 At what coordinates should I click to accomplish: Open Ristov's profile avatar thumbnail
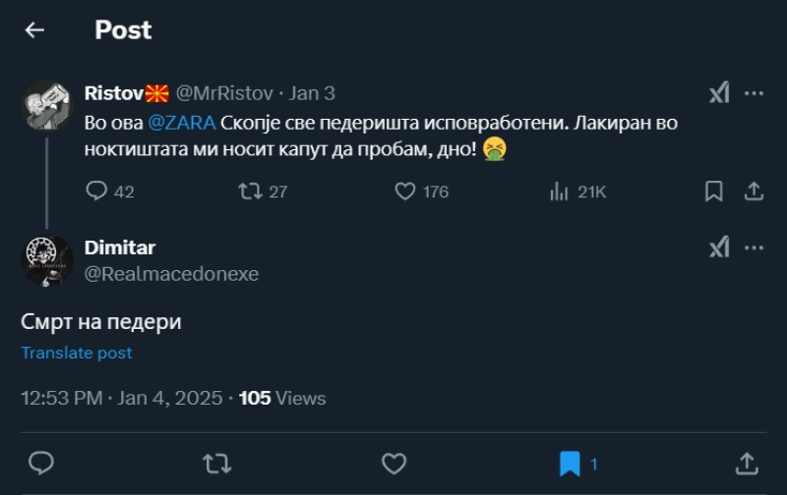pos(47,106)
